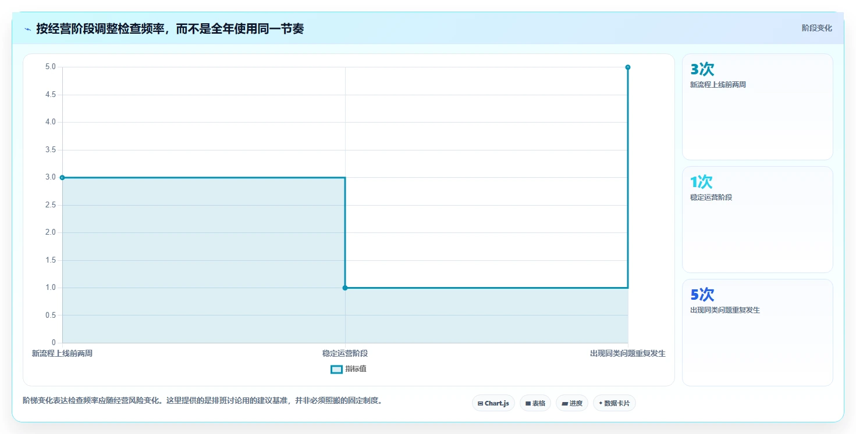The width and height of the screenshot is (856, 434).
Task: Click the icon inside the 数据卡片 tag
Action: 601,403
